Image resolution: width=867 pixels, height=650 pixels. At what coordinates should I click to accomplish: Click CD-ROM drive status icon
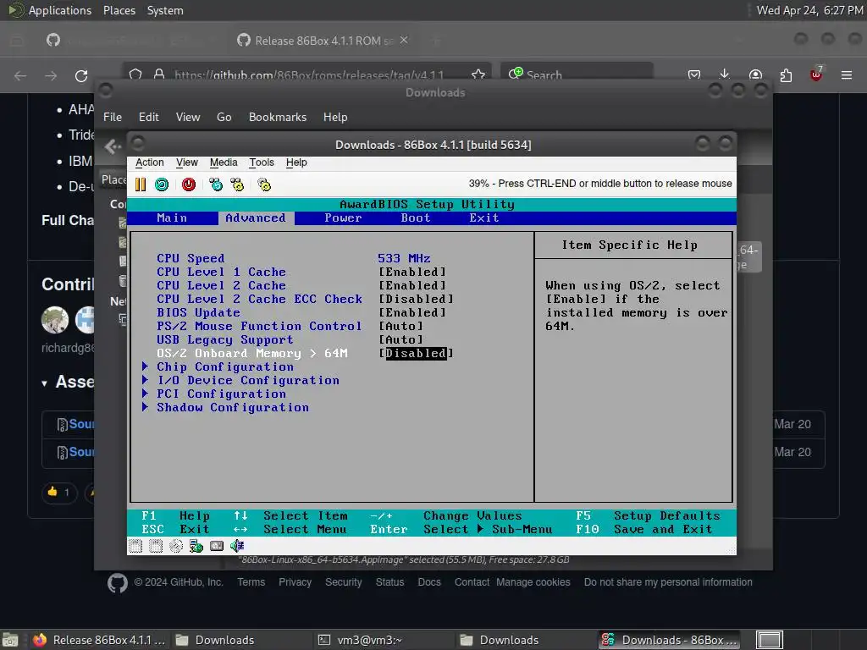coord(176,546)
